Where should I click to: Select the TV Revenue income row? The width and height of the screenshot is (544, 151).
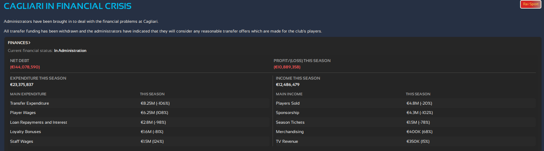point(405,141)
